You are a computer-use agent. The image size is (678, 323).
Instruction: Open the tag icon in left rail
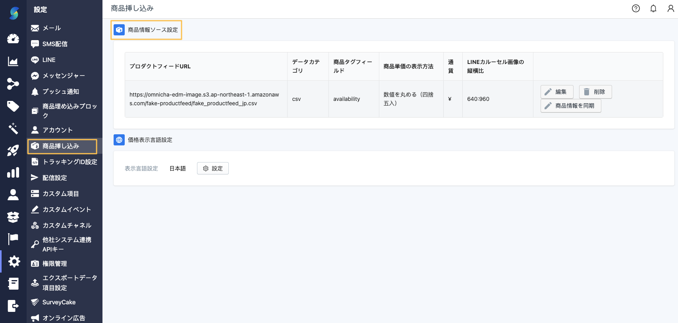pos(13,106)
